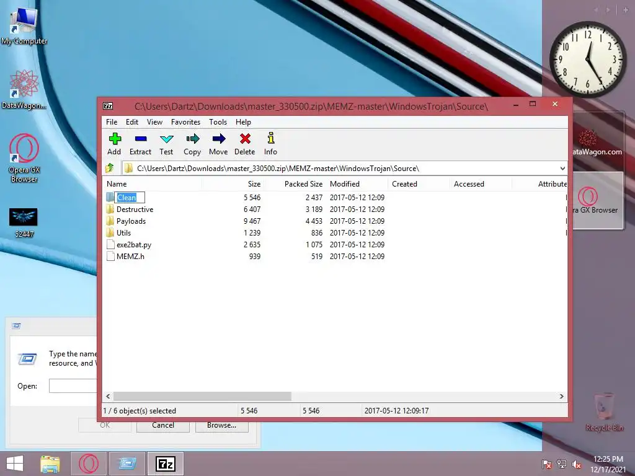Screen dimensions: 635x476
Task: Select the Extract toolbar icon
Action: tap(141, 139)
